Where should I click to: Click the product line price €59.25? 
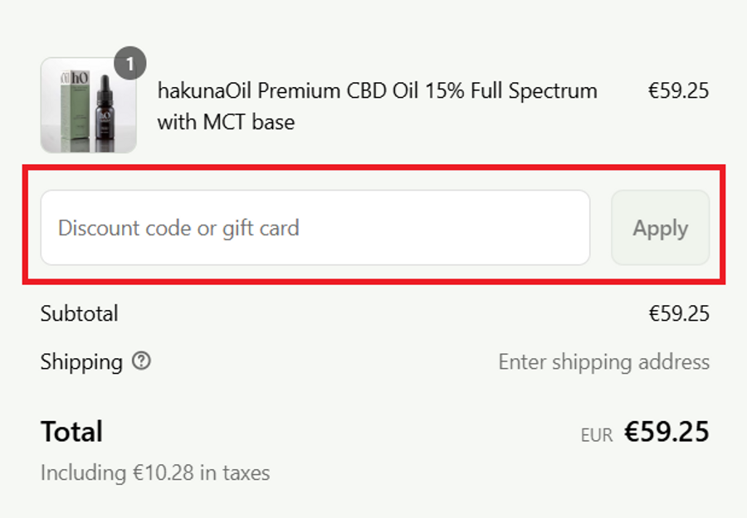(x=678, y=91)
